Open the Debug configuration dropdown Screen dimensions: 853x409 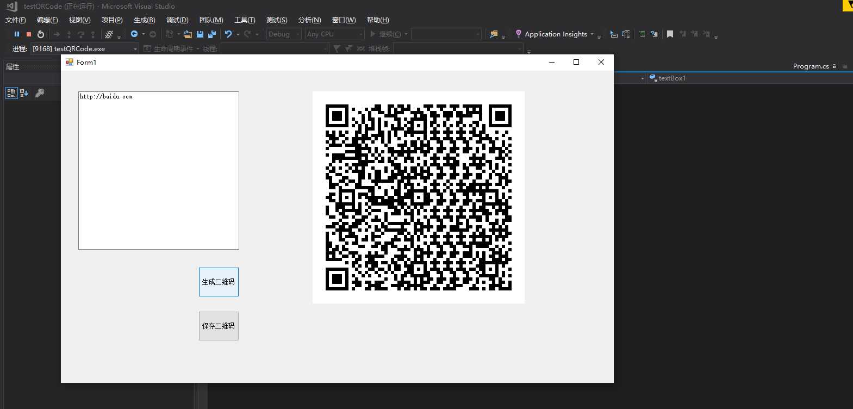tap(284, 34)
